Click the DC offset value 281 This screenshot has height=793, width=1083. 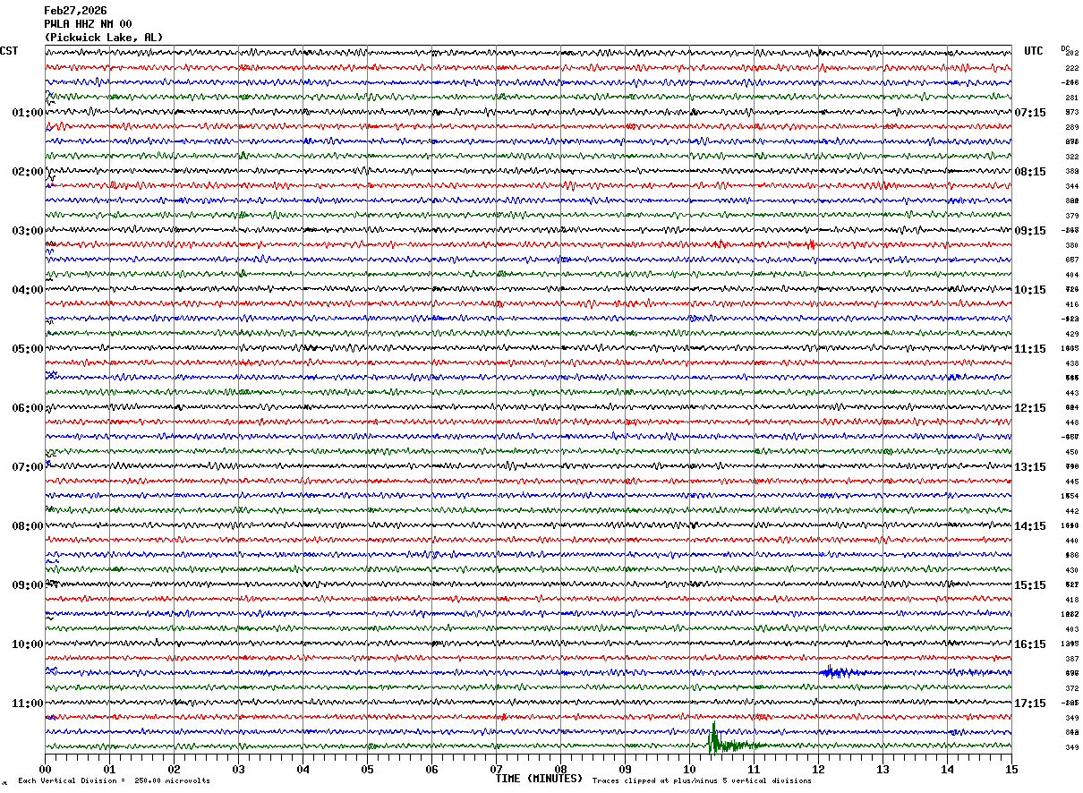coord(1071,98)
